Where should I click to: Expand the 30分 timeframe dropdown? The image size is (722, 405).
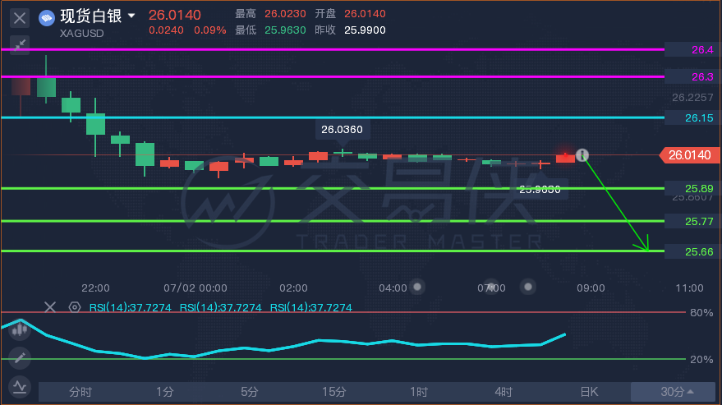(677, 392)
